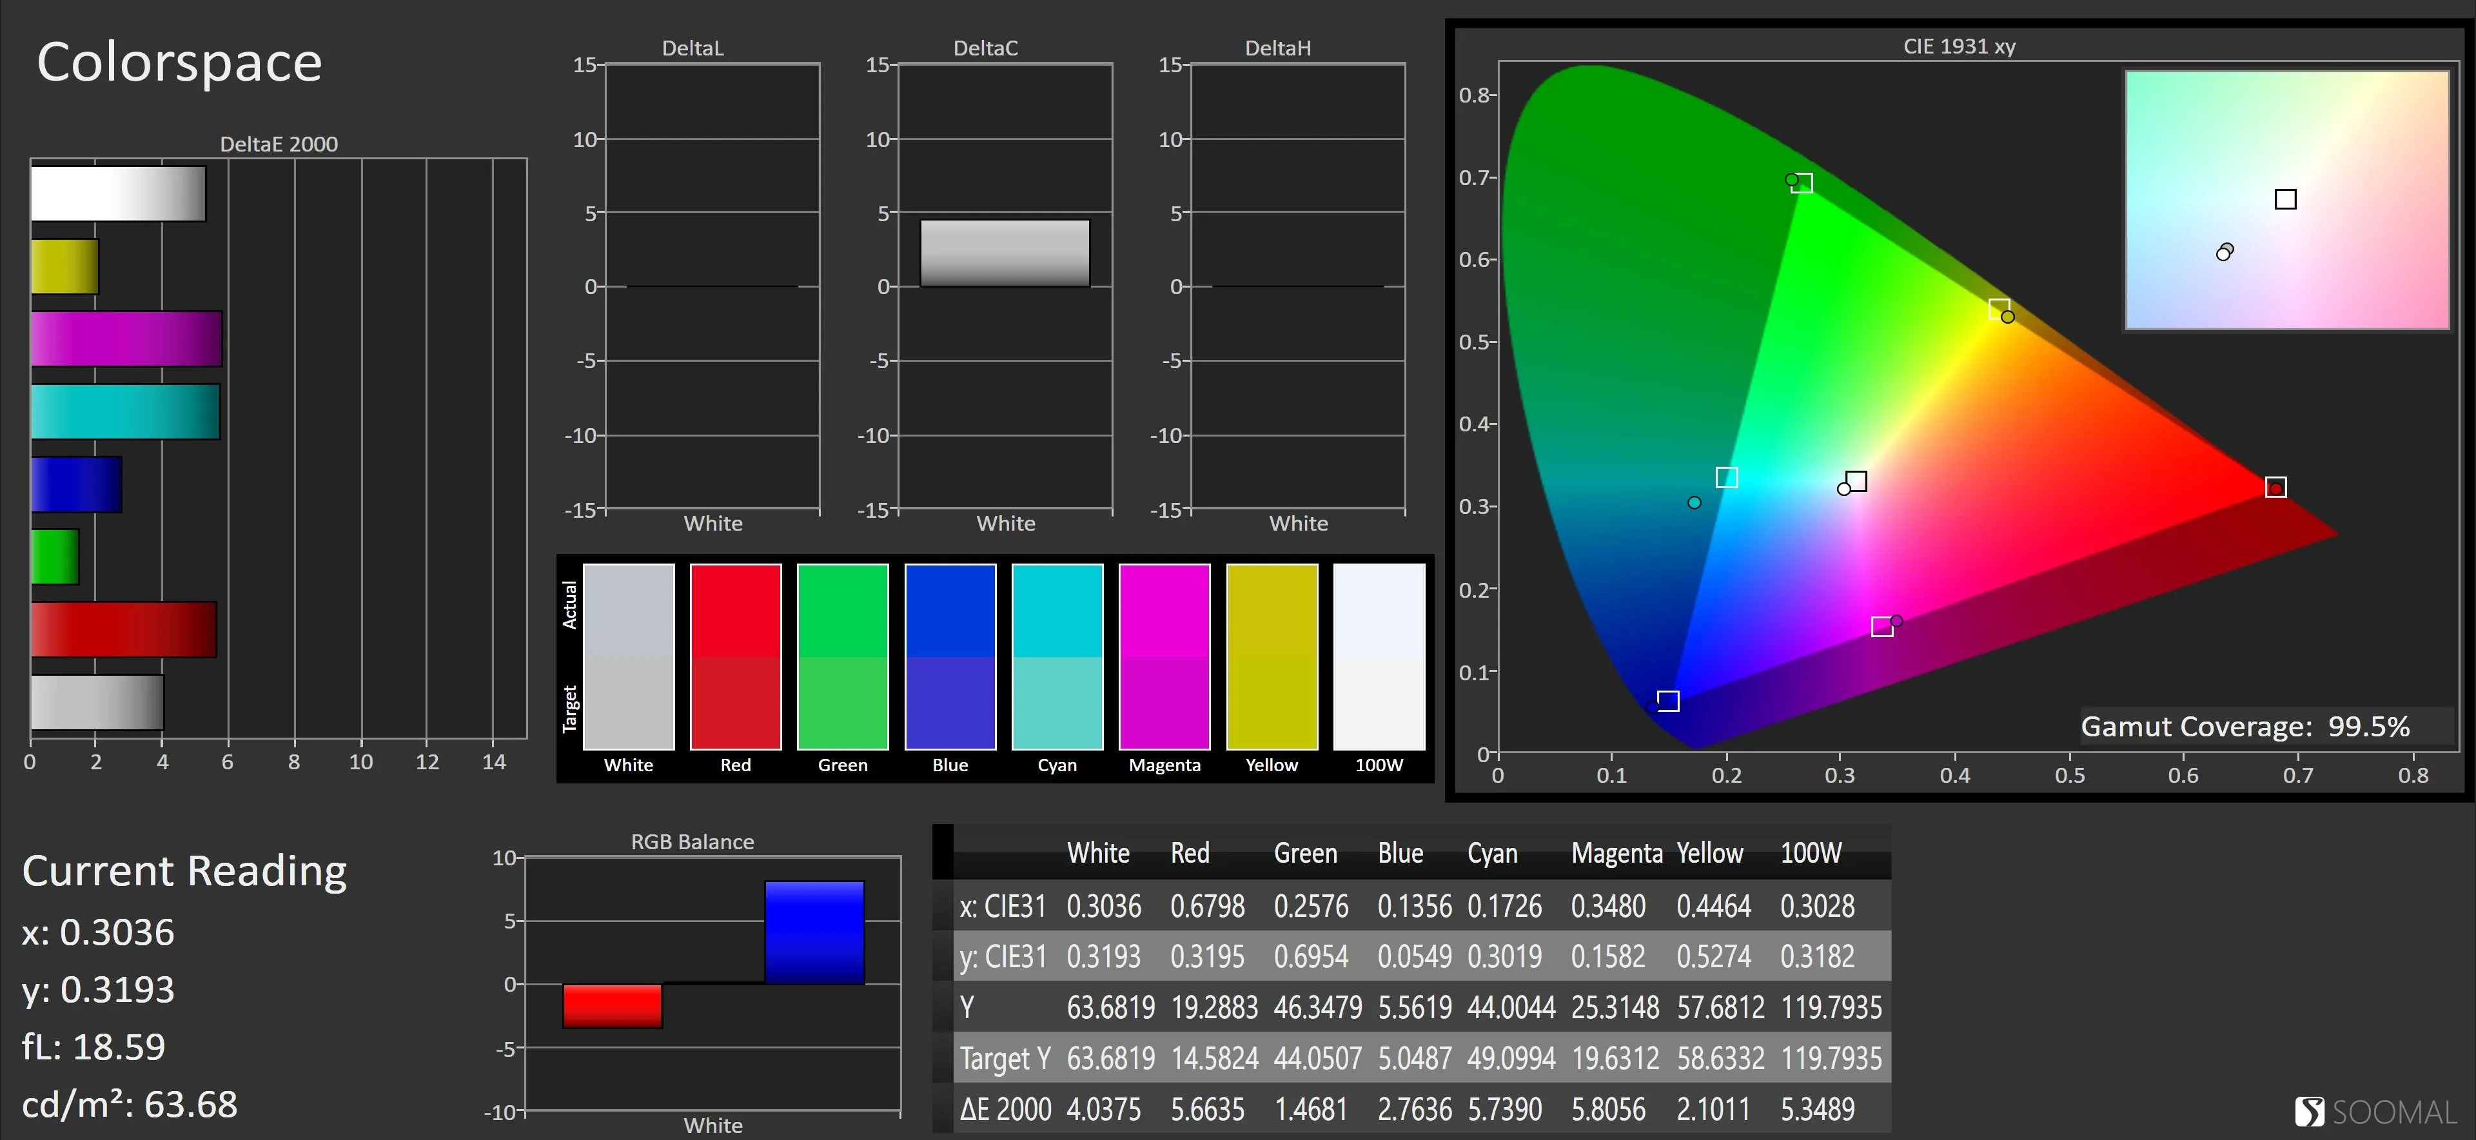Click the RGB Balance chart title

pos(692,842)
